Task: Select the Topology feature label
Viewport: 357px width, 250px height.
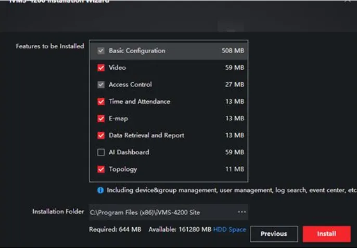Action: tap(123, 169)
